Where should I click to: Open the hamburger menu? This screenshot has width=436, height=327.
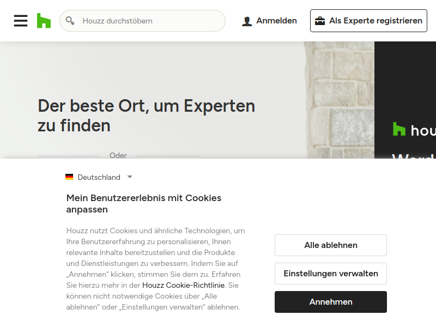click(x=21, y=21)
